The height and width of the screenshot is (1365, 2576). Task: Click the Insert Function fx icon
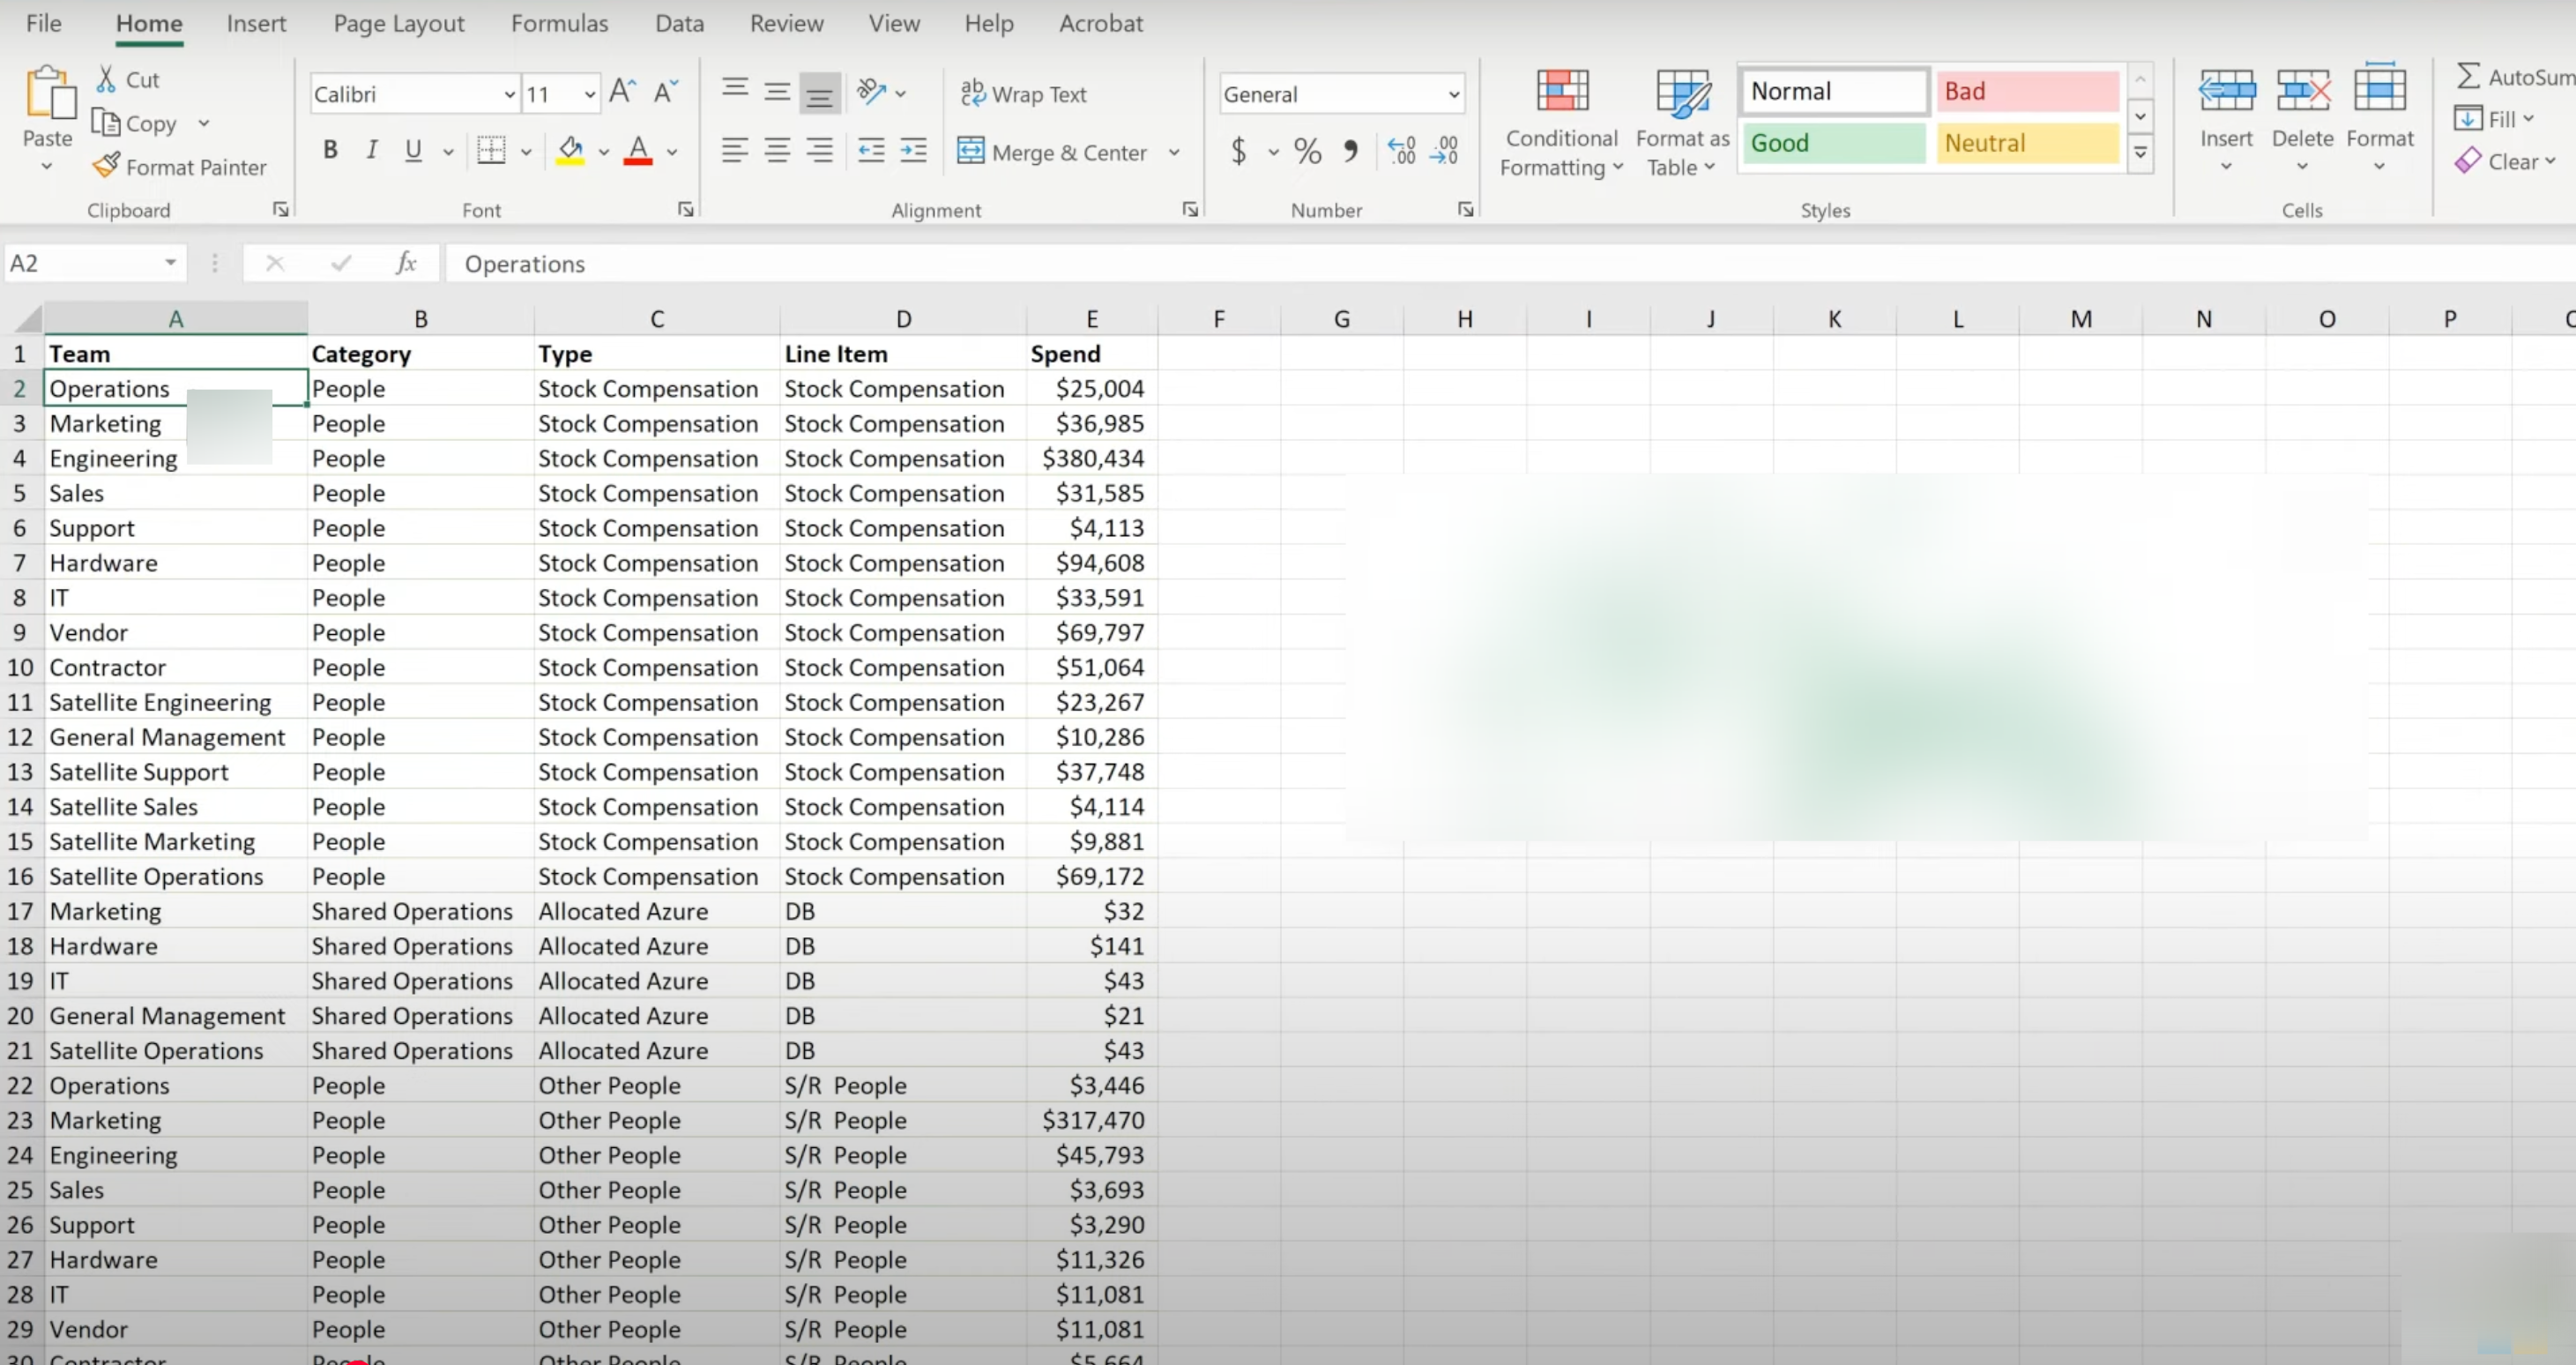point(406,263)
